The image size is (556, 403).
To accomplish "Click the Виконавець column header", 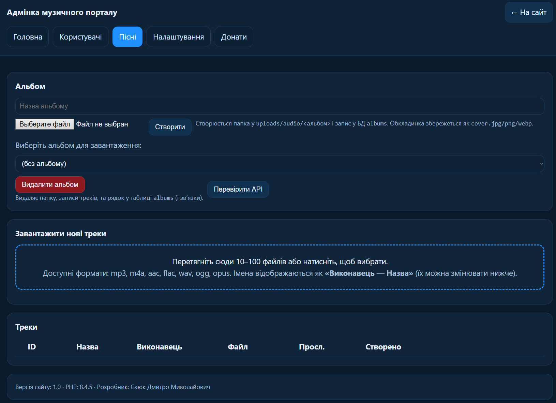I will click(x=159, y=347).
